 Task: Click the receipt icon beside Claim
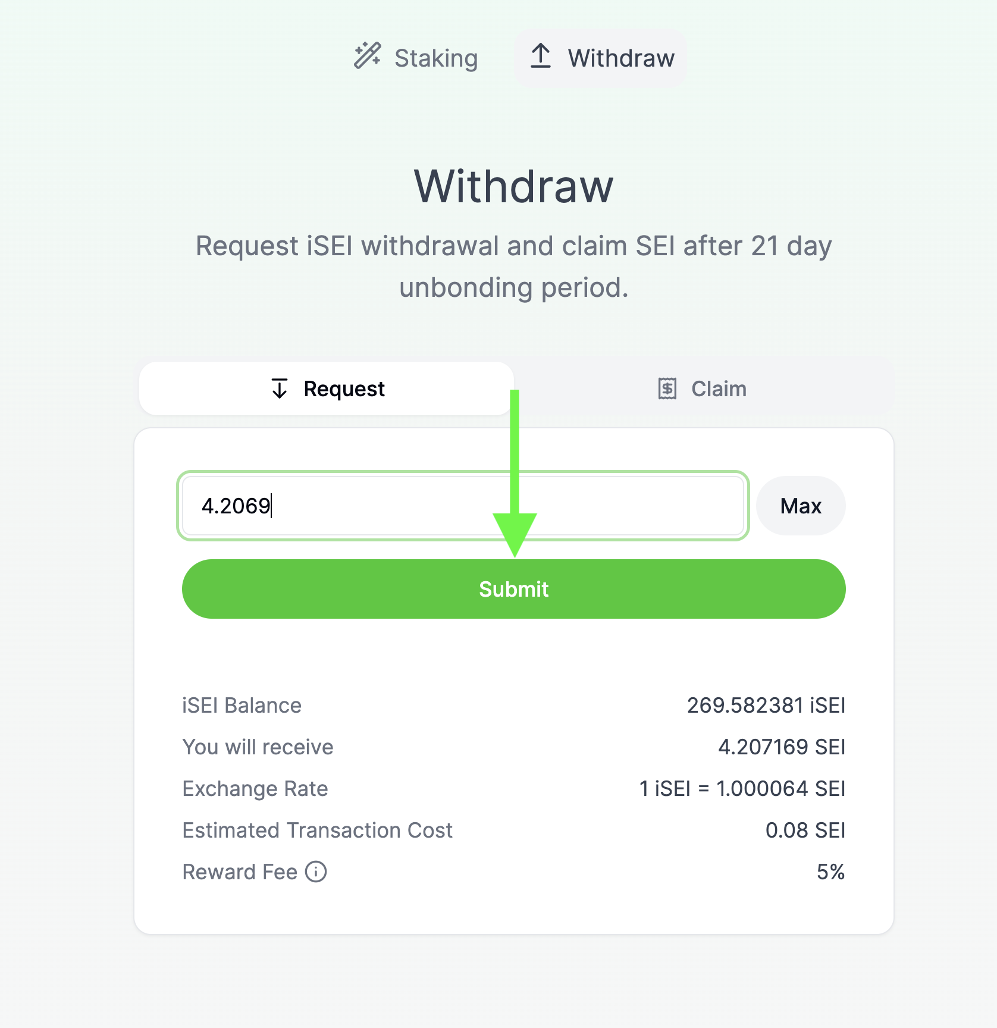point(667,388)
